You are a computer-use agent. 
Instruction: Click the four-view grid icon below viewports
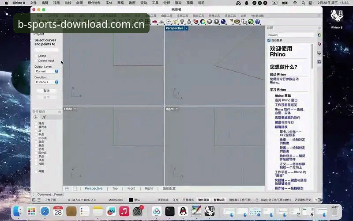[67, 188]
